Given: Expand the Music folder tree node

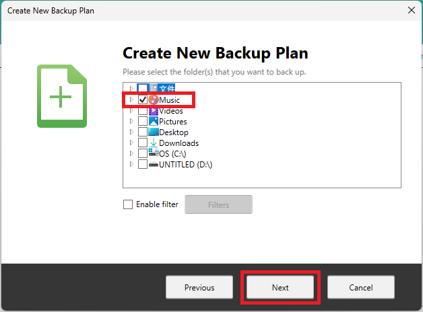Looking at the screenshot, I should pyautogui.click(x=131, y=100).
